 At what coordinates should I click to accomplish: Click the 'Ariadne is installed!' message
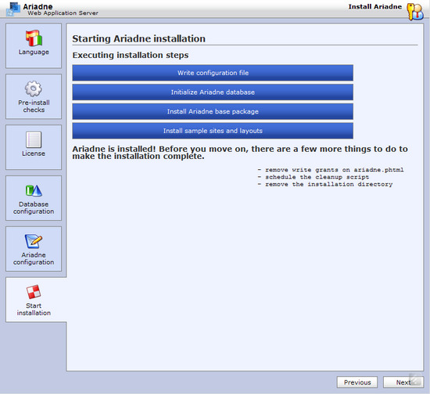pos(240,153)
